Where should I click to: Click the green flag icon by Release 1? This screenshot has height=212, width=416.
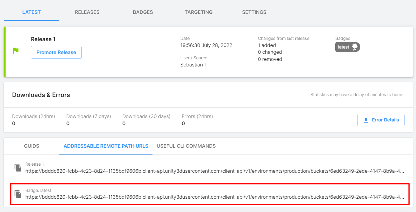tap(16, 51)
